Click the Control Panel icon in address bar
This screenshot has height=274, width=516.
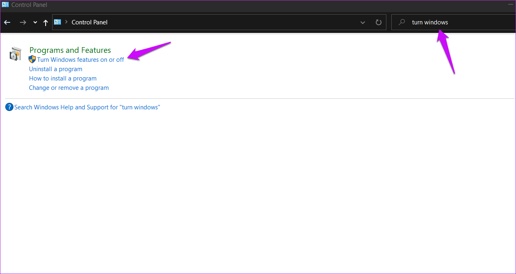pyautogui.click(x=57, y=22)
